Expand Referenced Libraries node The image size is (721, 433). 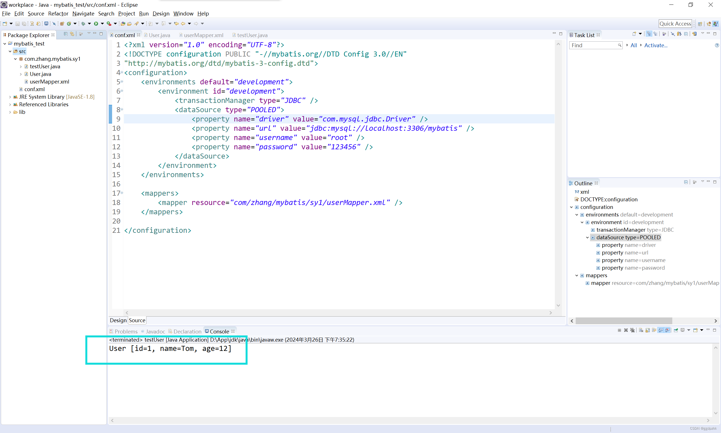click(x=10, y=105)
